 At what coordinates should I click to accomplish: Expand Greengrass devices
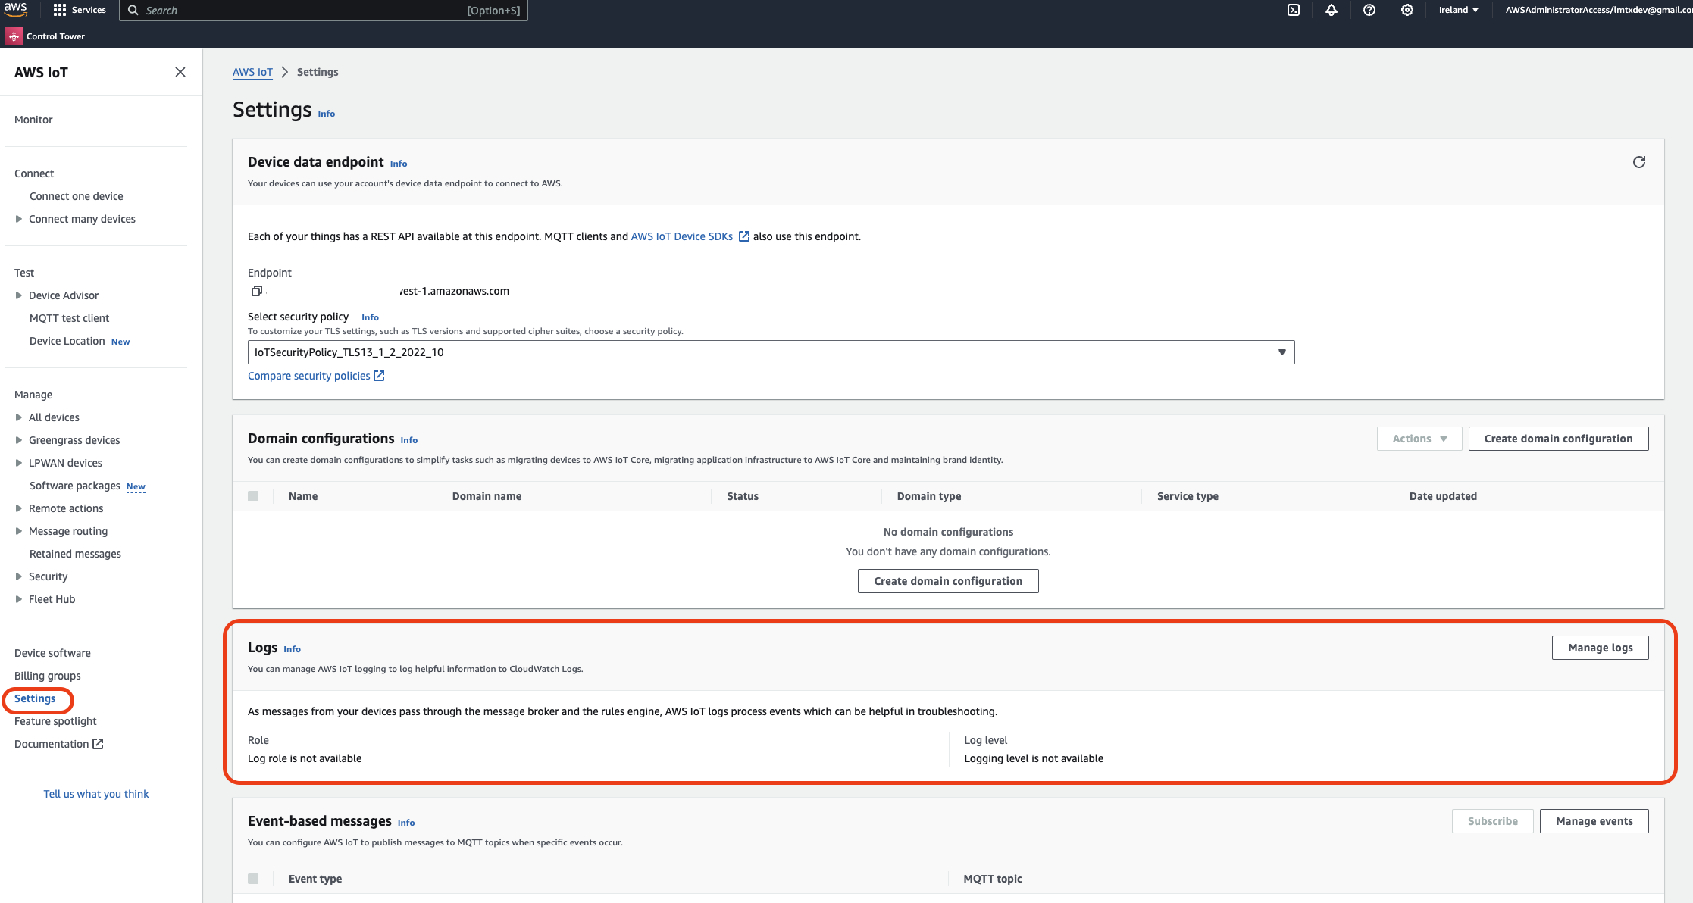tap(19, 440)
